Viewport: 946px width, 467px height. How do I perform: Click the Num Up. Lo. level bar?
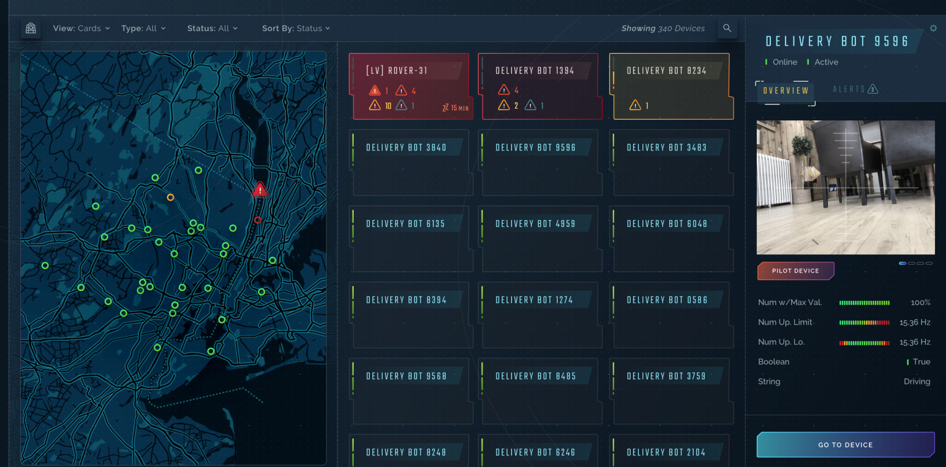tap(865, 342)
